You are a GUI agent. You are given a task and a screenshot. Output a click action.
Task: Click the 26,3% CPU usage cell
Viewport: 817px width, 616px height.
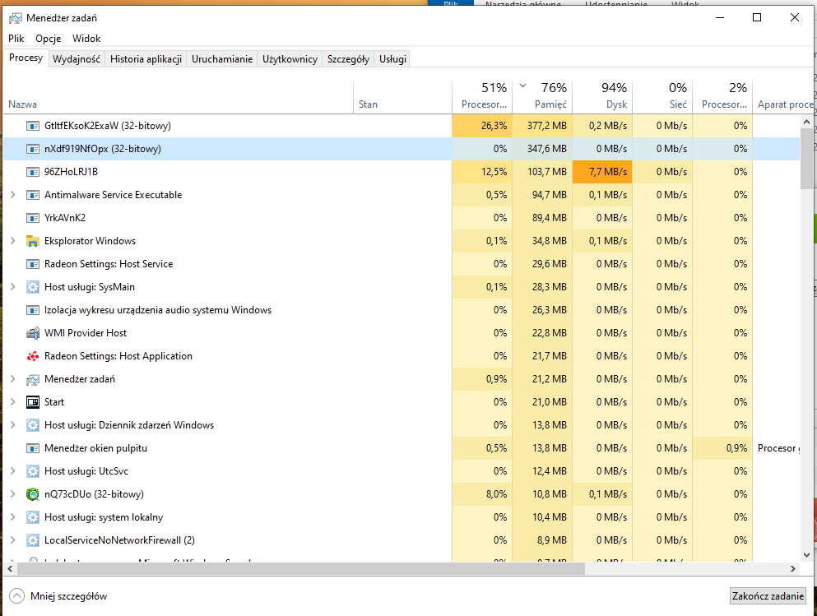click(x=482, y=126)
